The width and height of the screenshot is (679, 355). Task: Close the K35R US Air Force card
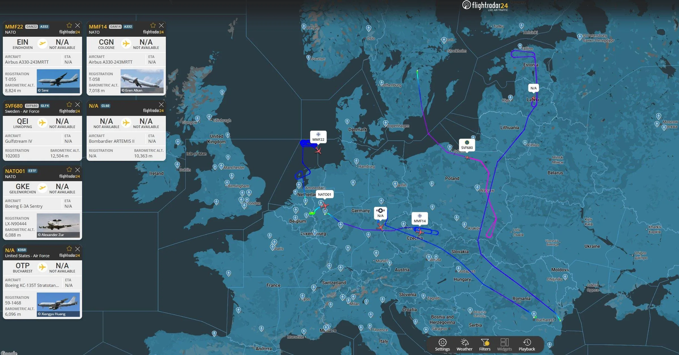point(78,249)
